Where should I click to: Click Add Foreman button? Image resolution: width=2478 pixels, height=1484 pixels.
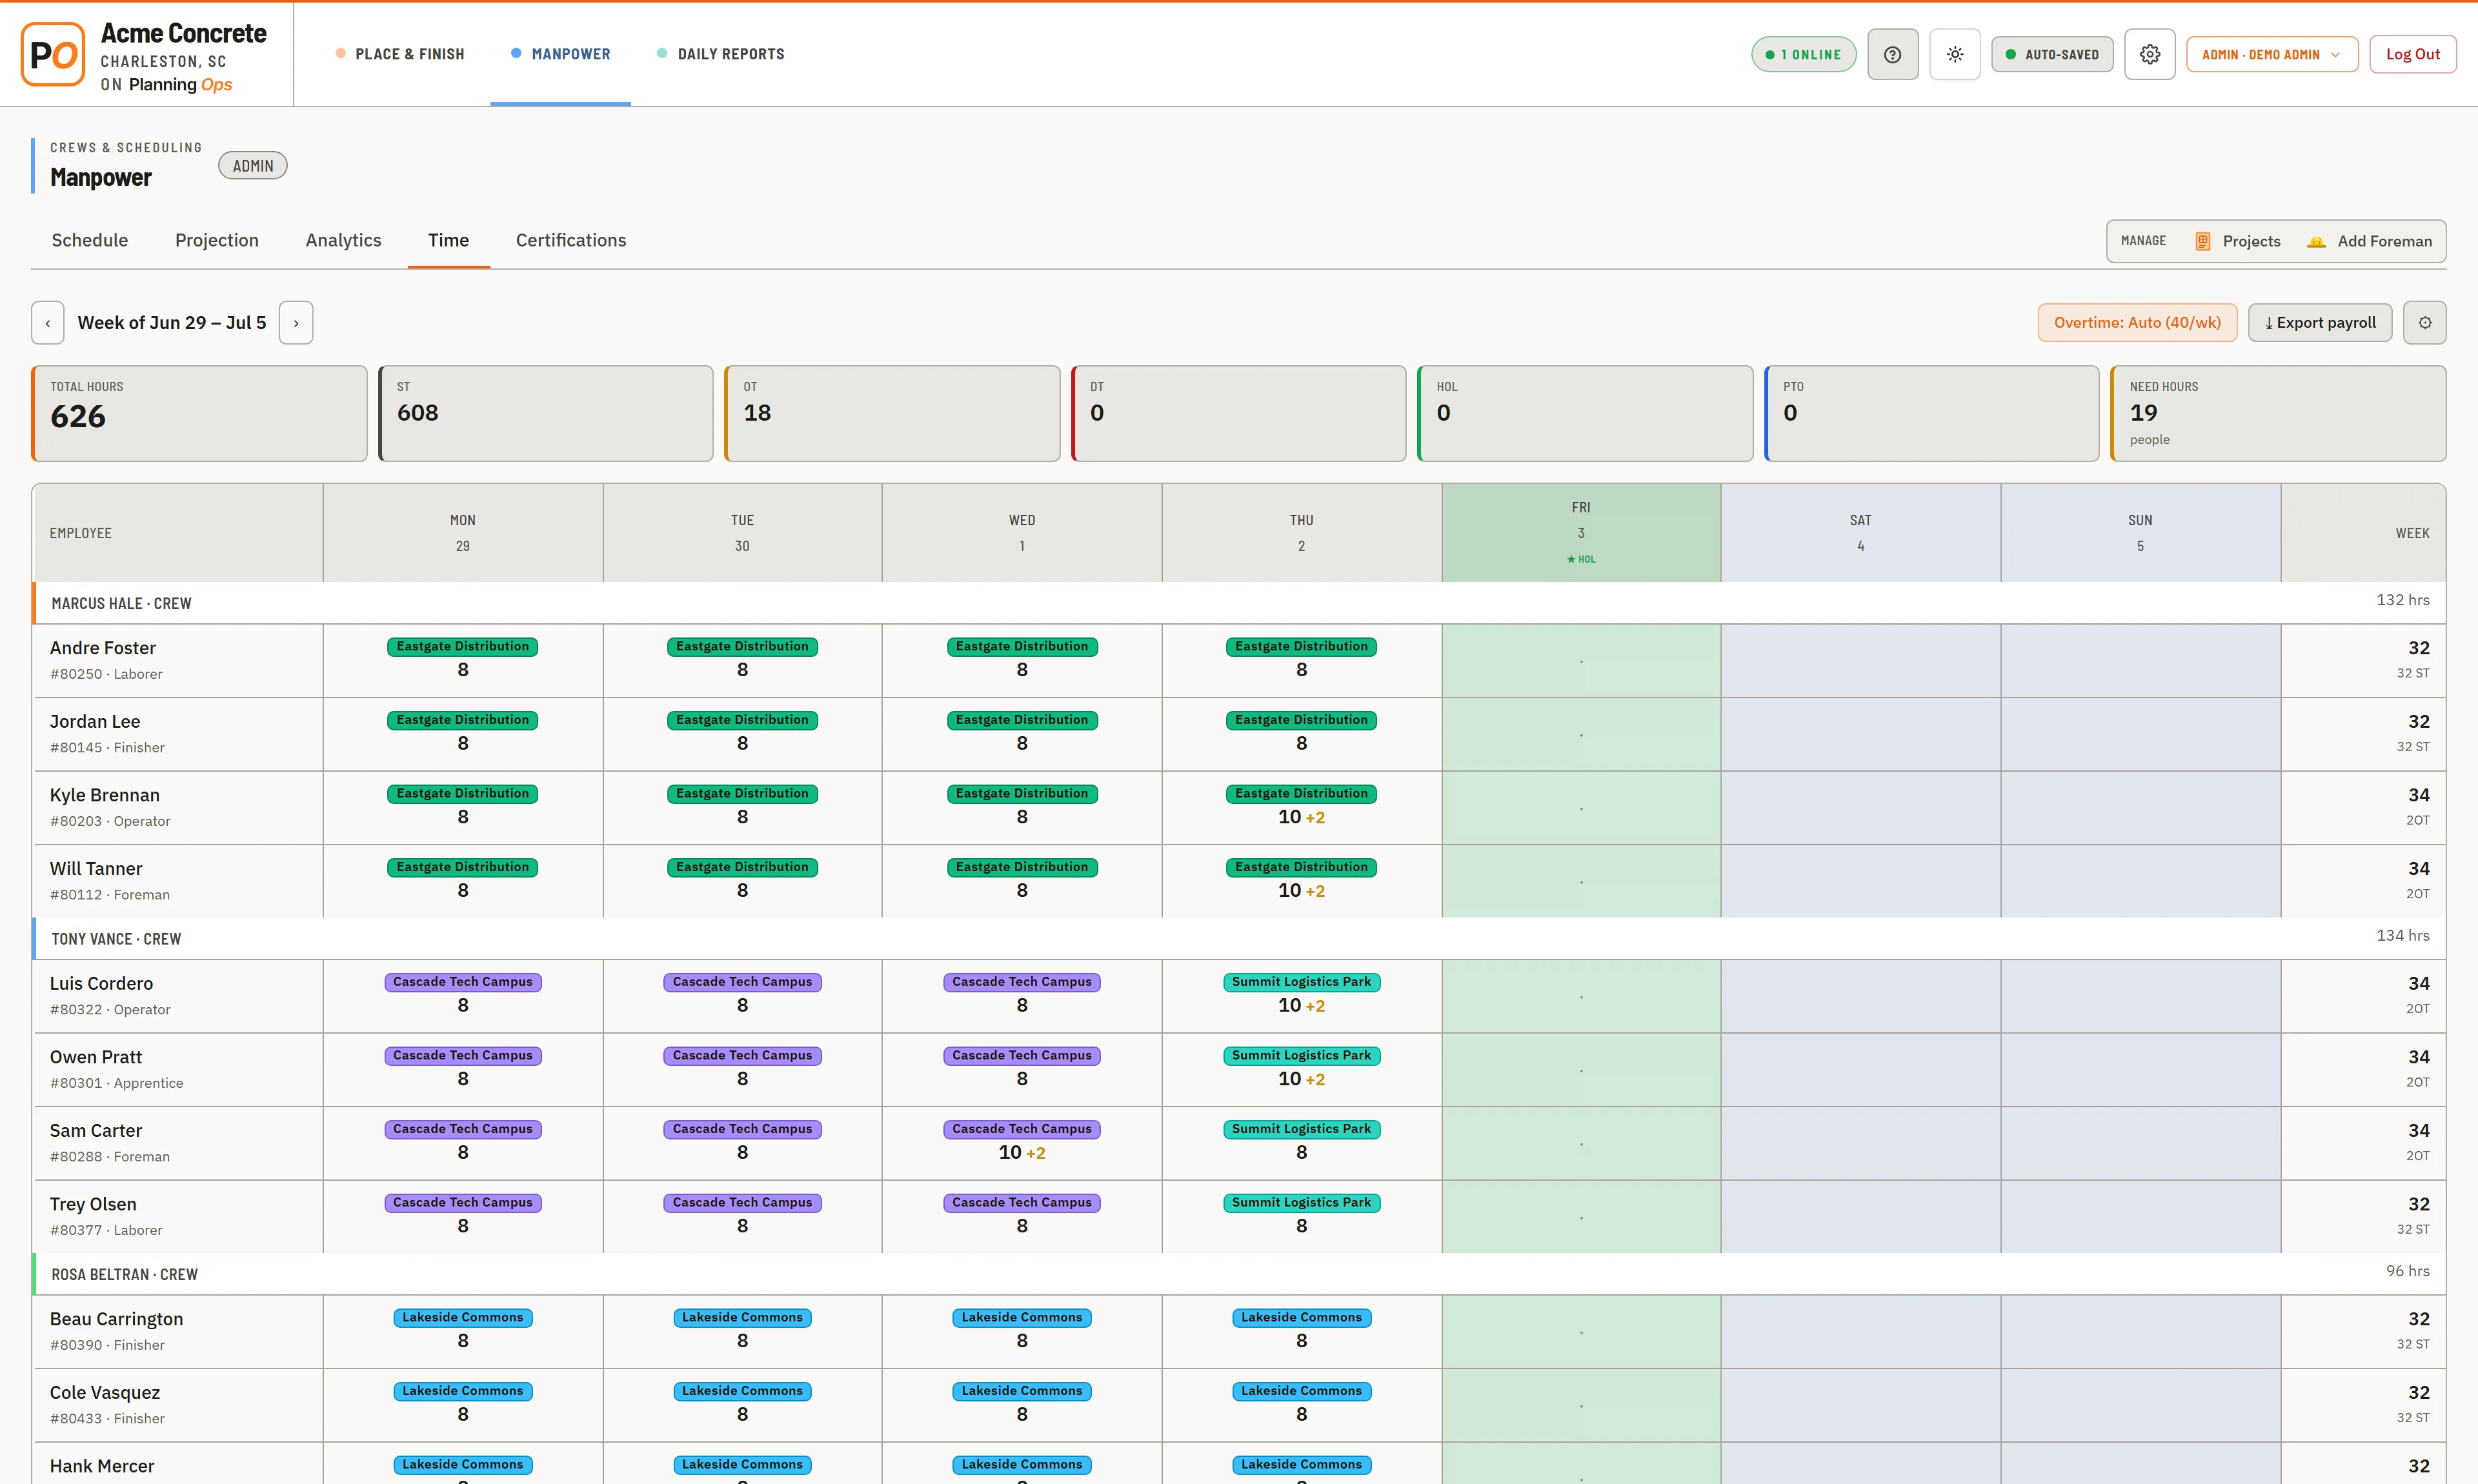click(2369, 241)
